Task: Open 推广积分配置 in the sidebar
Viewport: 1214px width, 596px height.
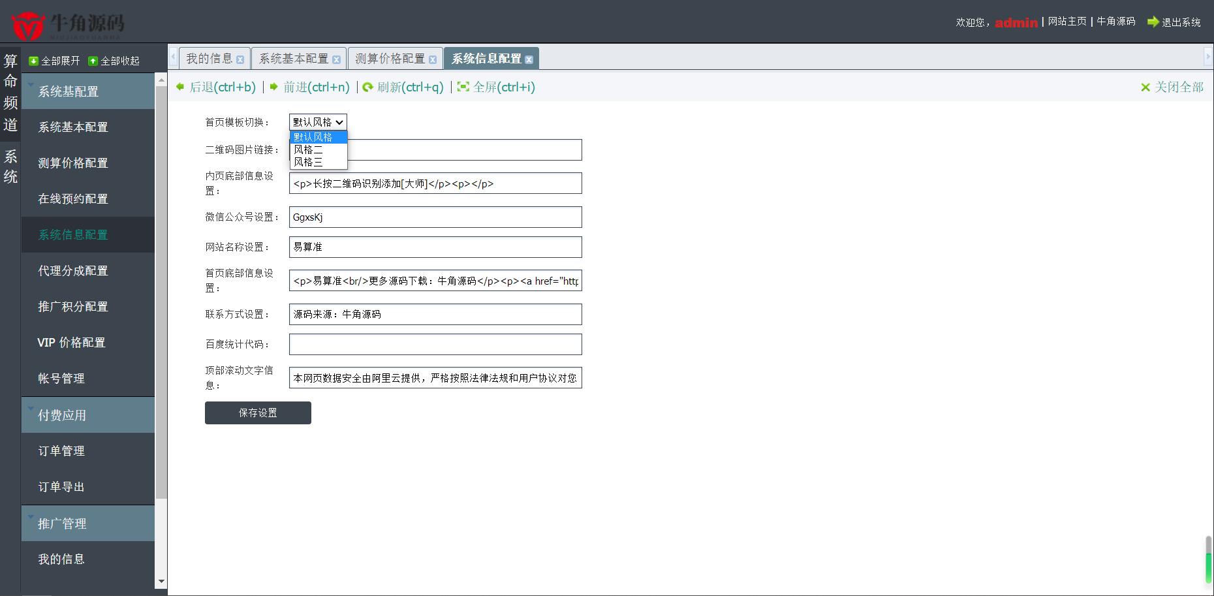Action: pyautogui.click(x=88, y=307)
